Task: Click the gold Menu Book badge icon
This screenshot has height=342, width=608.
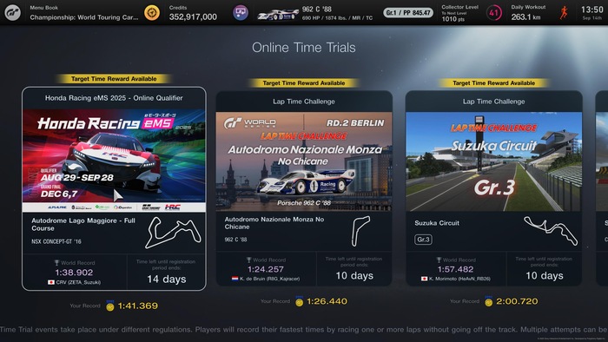Action: pos(152,13)
